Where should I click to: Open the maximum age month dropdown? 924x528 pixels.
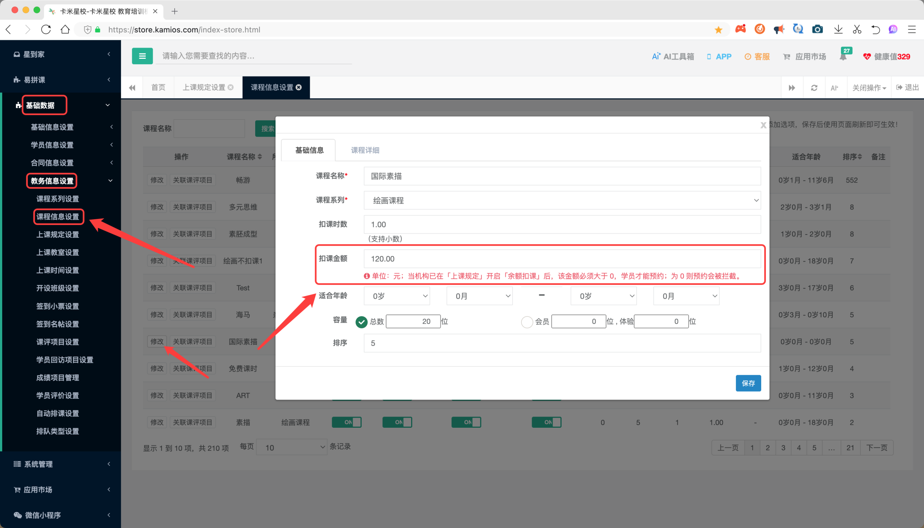click(686, 296)
